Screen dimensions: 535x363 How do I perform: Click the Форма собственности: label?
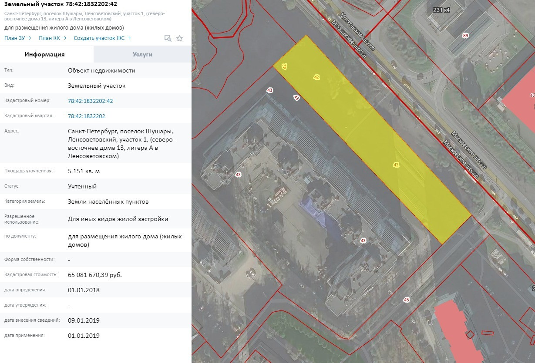click(30, 259)
